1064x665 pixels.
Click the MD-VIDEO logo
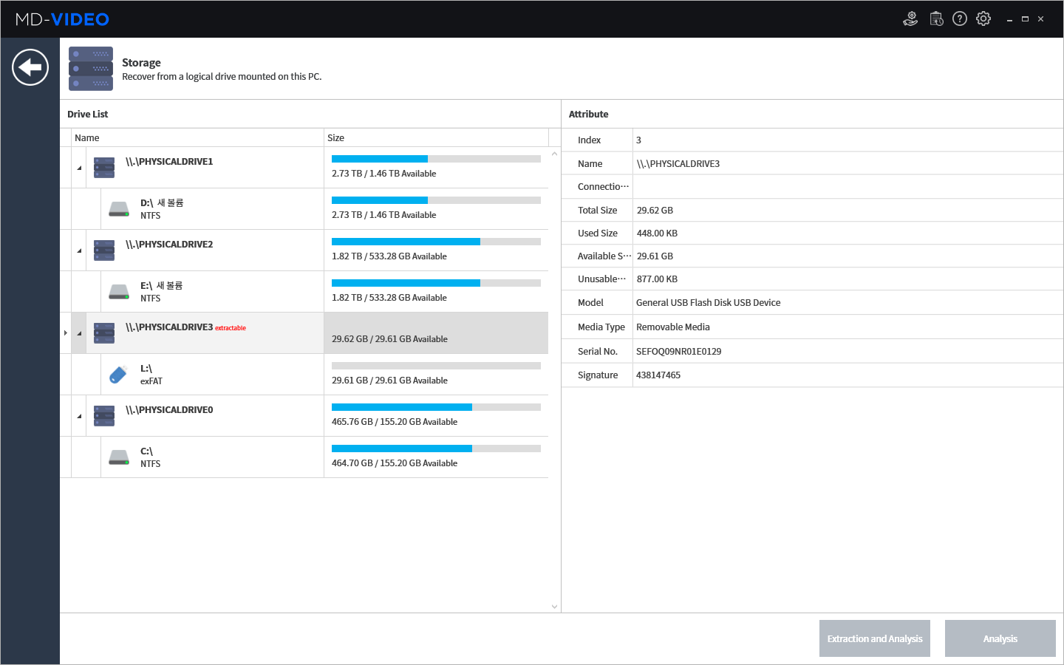tap(62, 19)
